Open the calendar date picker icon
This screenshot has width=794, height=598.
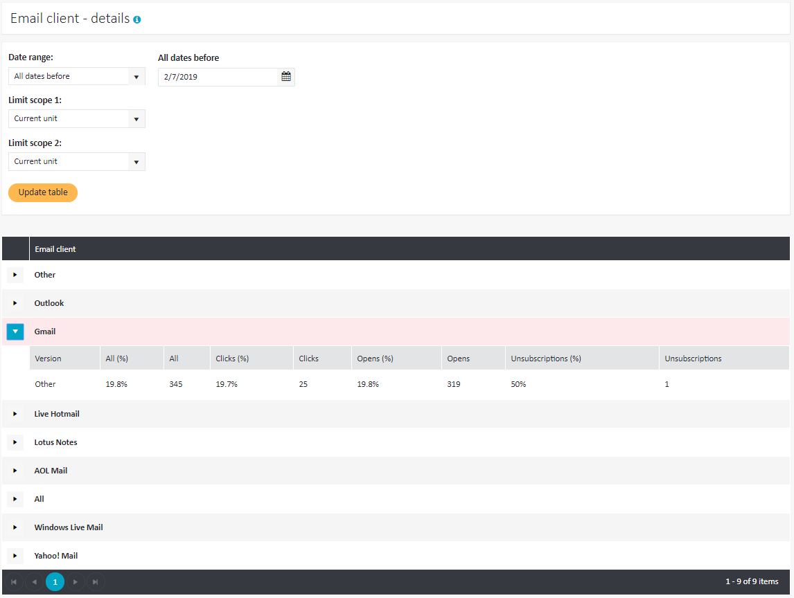click(286, 77)
